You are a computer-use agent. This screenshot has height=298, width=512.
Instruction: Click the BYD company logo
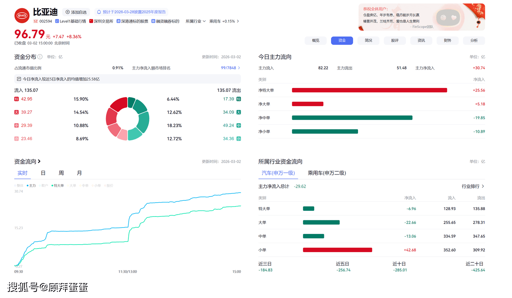[x=22, y=15]
